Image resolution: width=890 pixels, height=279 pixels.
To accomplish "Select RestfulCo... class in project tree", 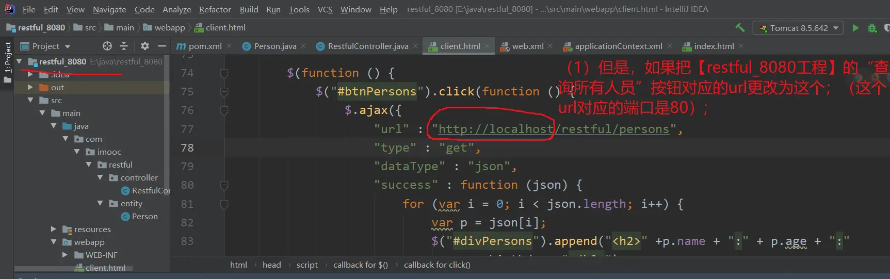I will point(145,191).
